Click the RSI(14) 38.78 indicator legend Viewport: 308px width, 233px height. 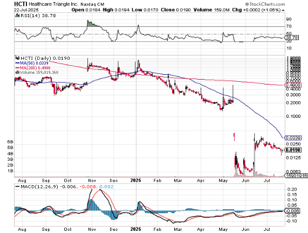tap(38, 16)
